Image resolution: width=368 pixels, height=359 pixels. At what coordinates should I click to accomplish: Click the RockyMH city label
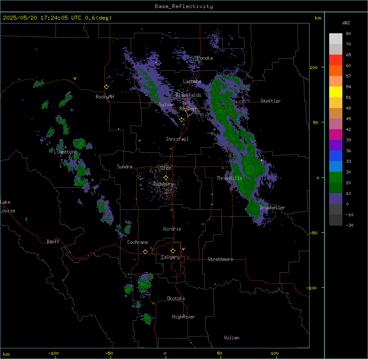[x=105, y=96]
